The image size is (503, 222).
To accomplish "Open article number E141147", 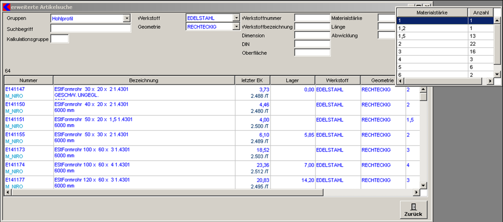I will pos(15,89).
